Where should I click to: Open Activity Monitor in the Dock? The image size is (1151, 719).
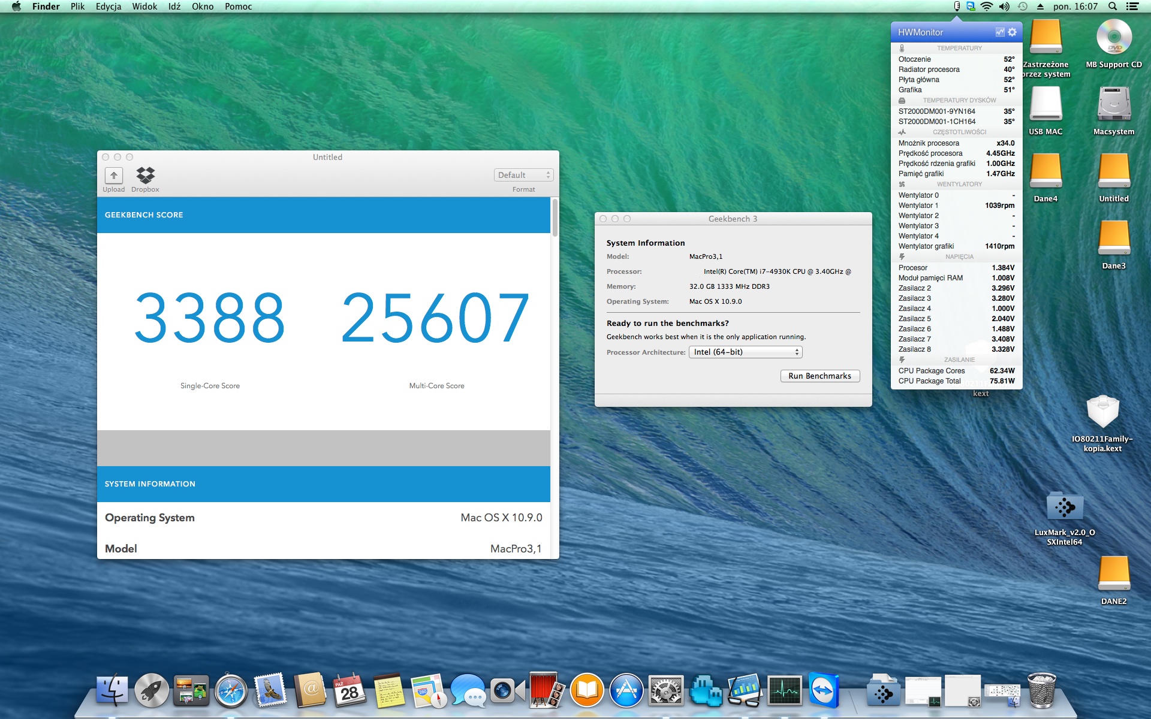click(784, 691)
